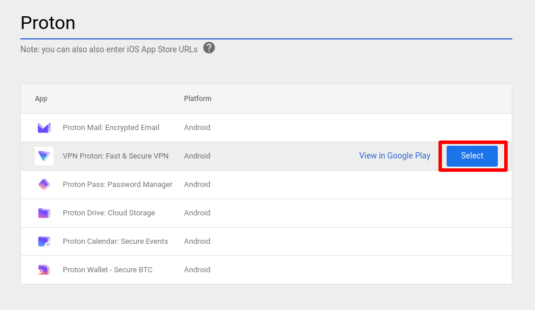Click the Proton Mail app icon
Viewport: 535px width, 310px height.
coord(44,128)
